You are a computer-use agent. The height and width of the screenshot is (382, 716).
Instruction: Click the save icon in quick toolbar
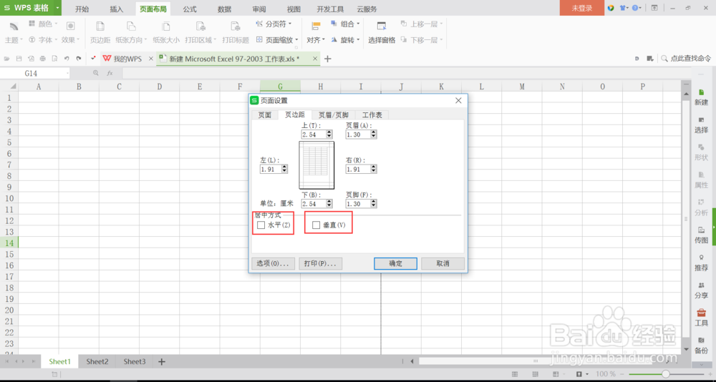(19, 59)
